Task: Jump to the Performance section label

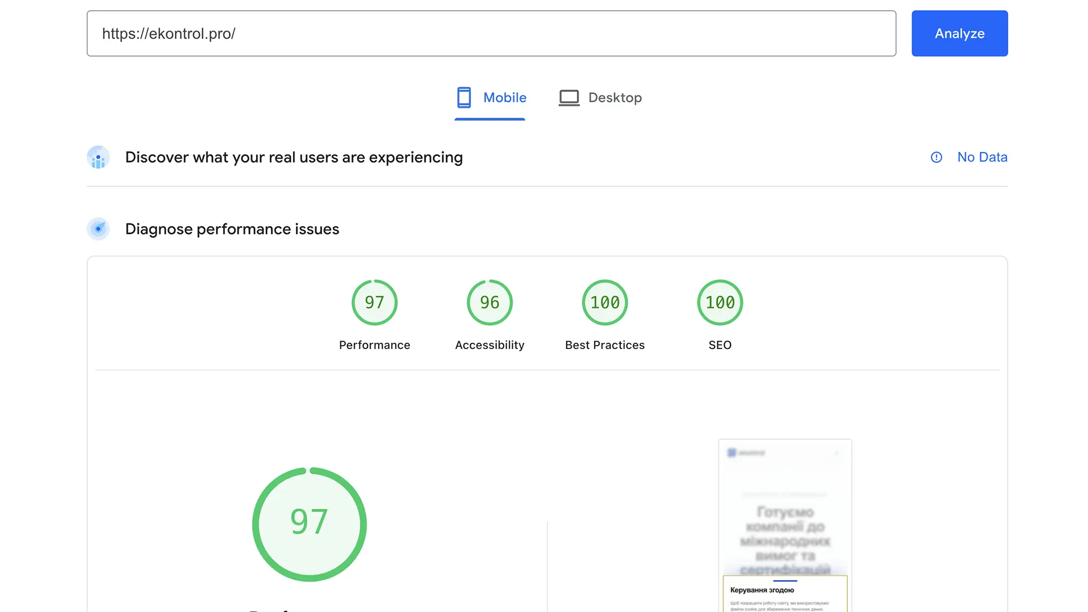Action: pyautogui.click(x=375, y=345)
